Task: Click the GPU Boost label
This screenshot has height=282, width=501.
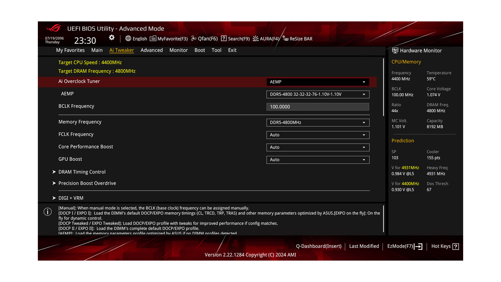Action: tap(70, 159)
